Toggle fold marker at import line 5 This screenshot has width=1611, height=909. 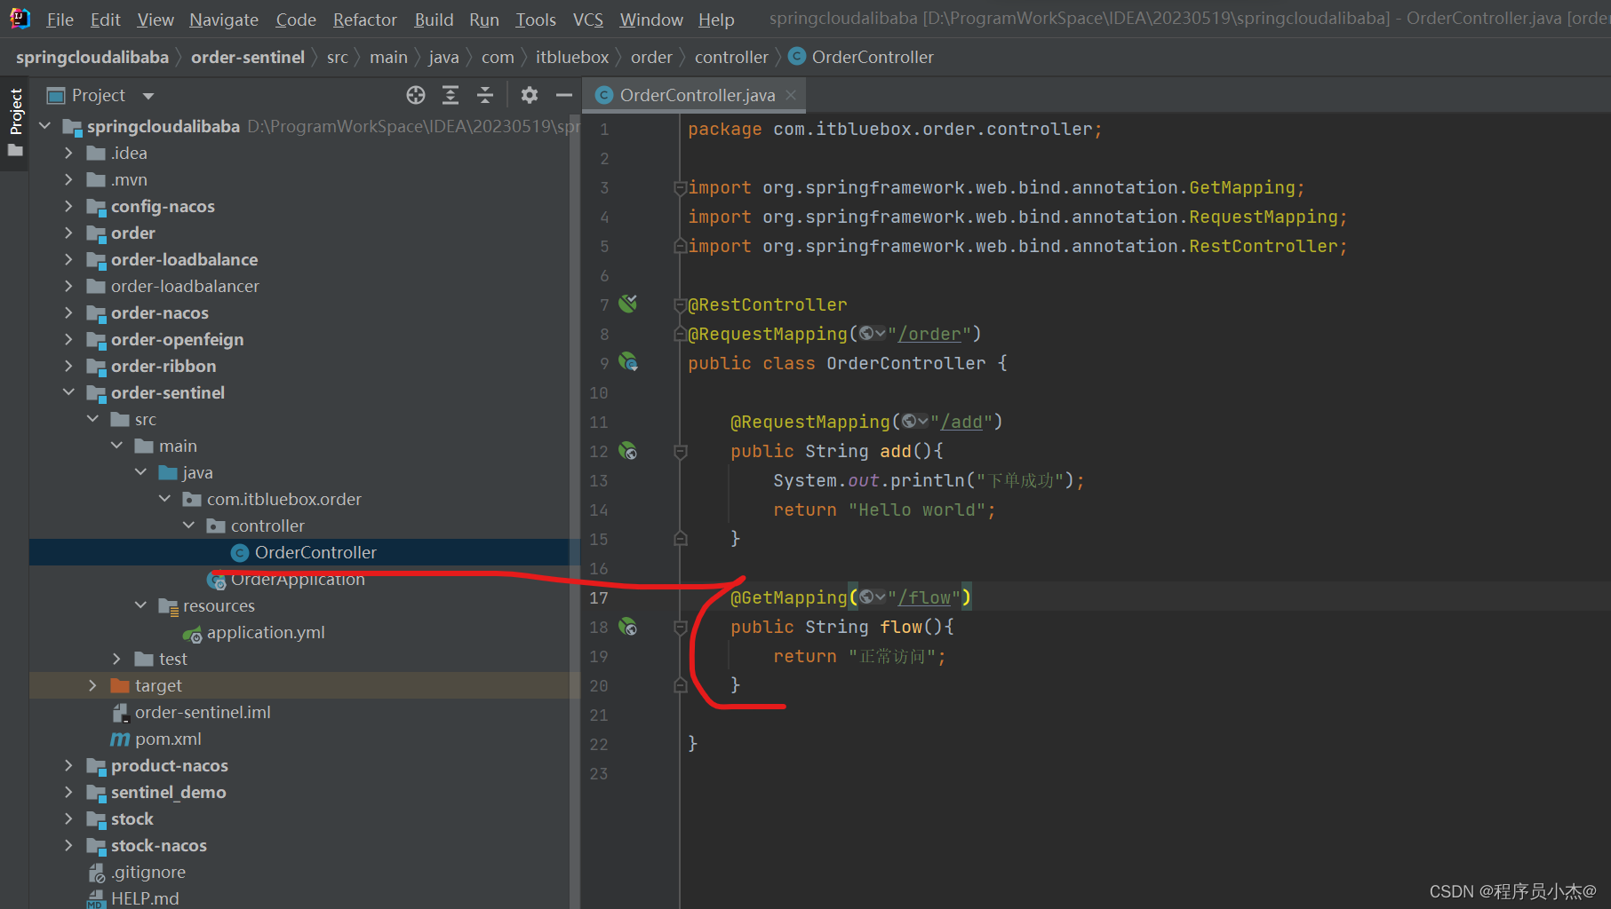coord(680,246)
